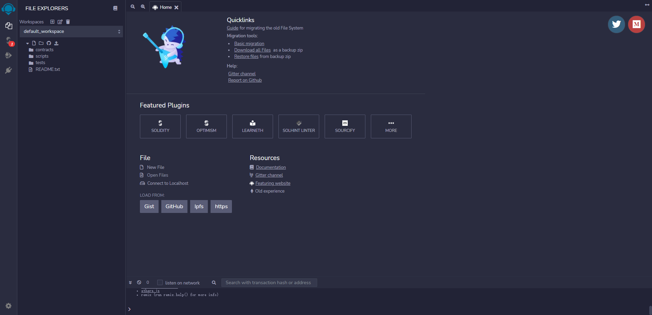Open Gitter channel under Help
Screen dimensions: 652x315
(242, 74)
